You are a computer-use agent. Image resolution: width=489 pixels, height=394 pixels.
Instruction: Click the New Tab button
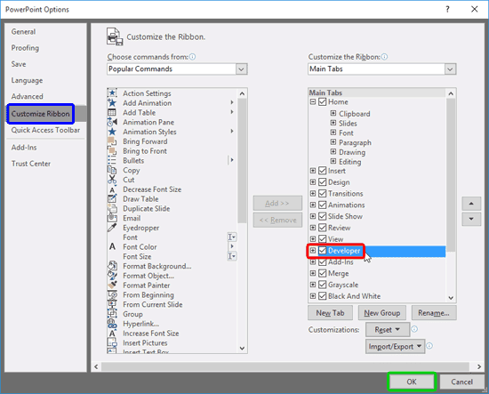(330, 313)
